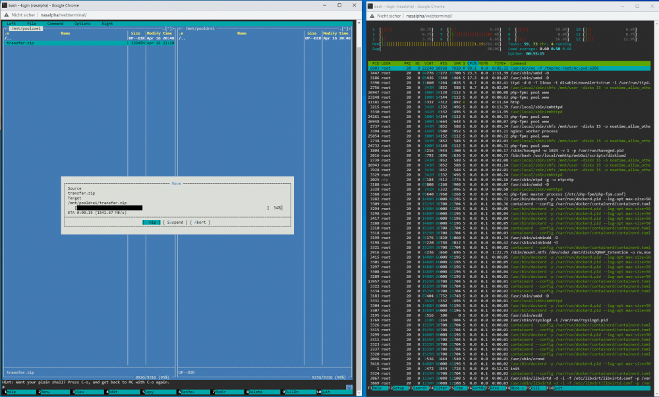Click the < back arrow of left panel

6,28
